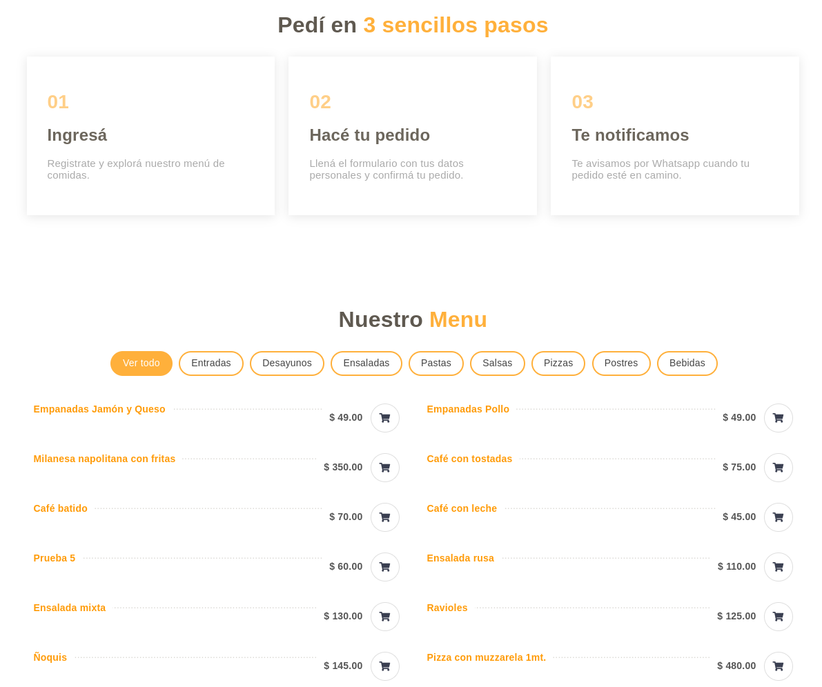Add Prueba 5 to cart
This screenshot has width=822, height=687.
(x=384, y=567)
